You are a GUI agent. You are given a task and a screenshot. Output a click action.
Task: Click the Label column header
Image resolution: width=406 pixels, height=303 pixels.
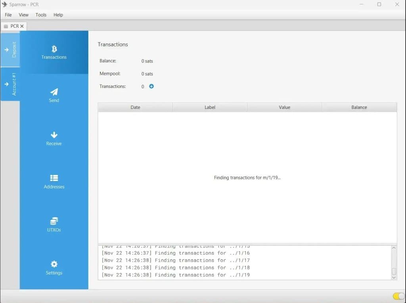coord(210,107)
